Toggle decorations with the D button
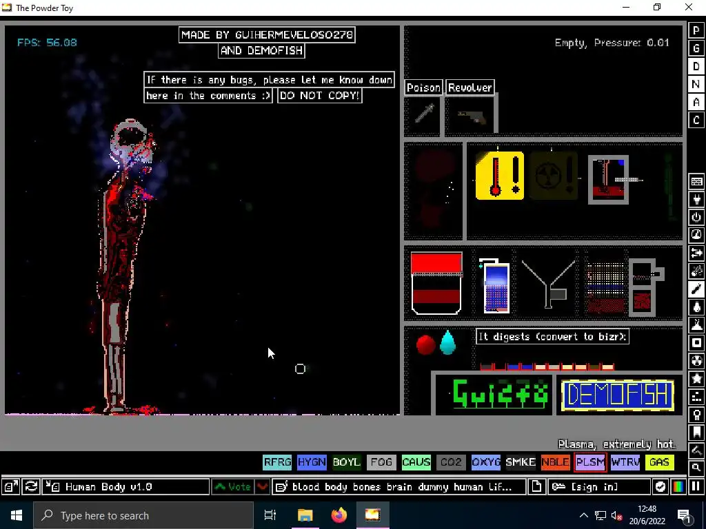Image resolution: width=706 pixels, height=529 pixels. (x=696, y=67)
